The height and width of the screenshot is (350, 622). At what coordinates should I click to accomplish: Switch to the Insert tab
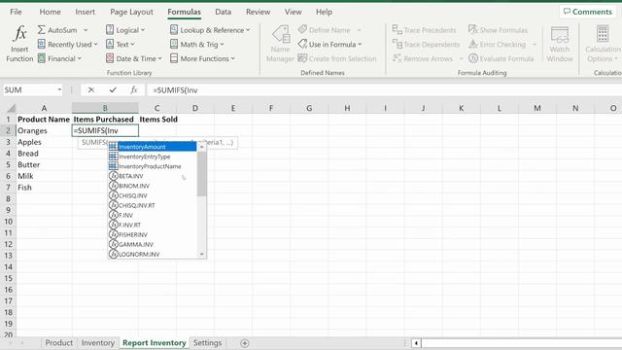click(85, 12)
